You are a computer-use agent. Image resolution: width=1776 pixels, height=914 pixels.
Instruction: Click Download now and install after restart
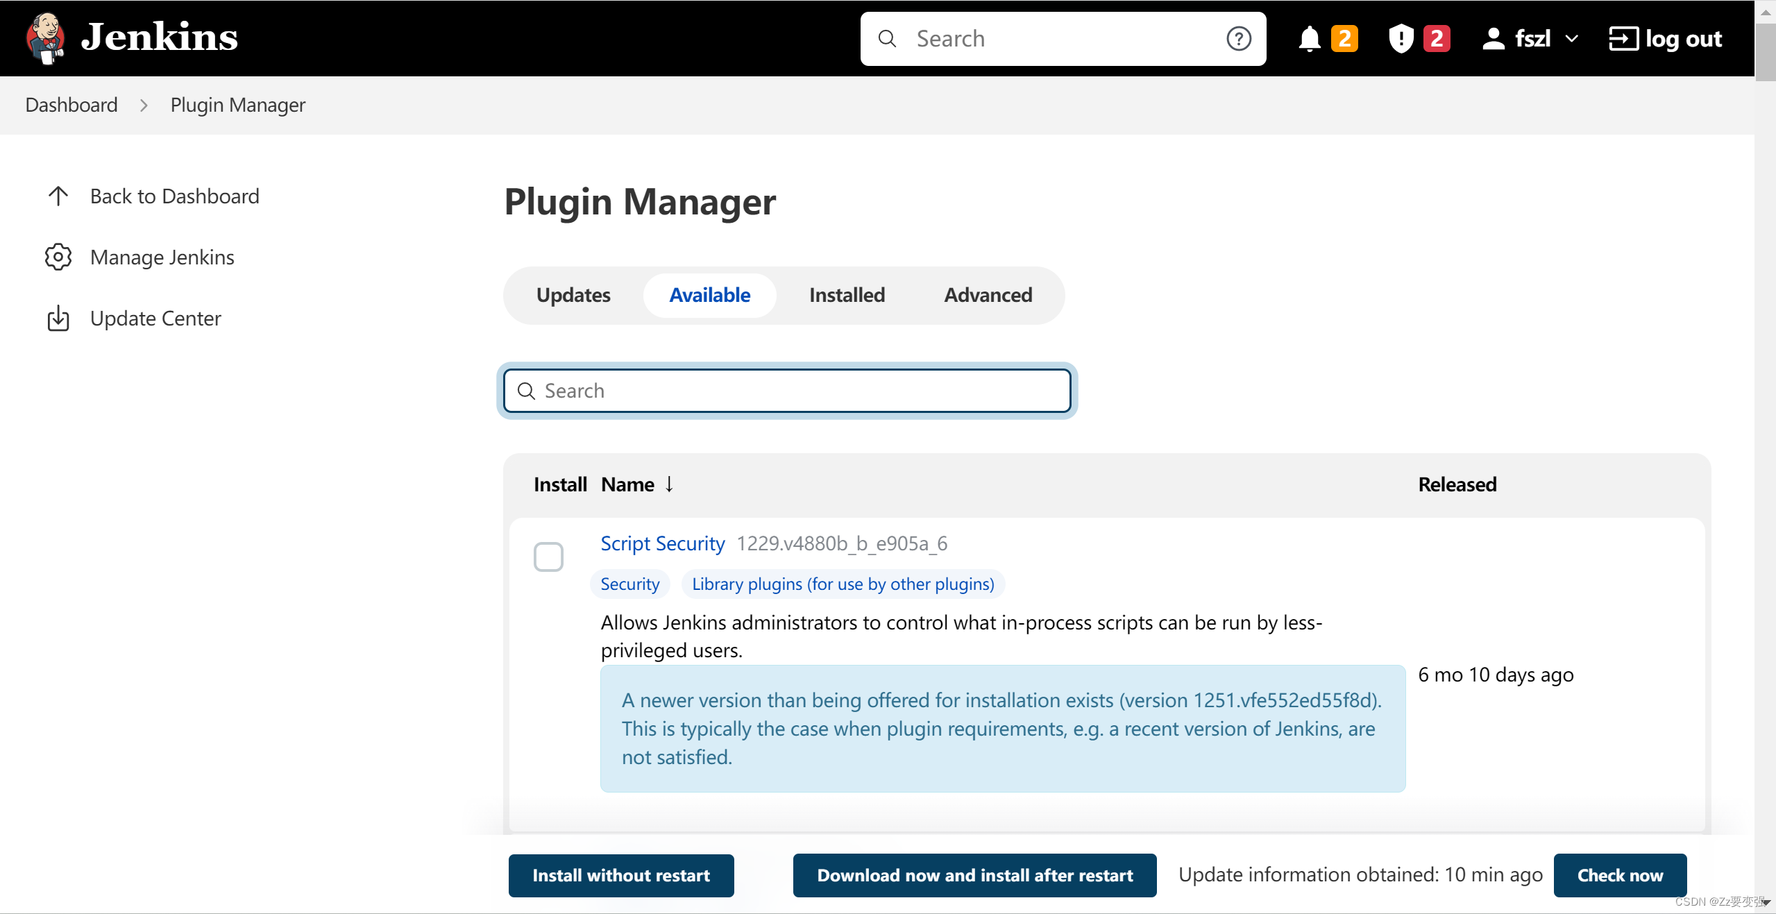coord(974,875)
